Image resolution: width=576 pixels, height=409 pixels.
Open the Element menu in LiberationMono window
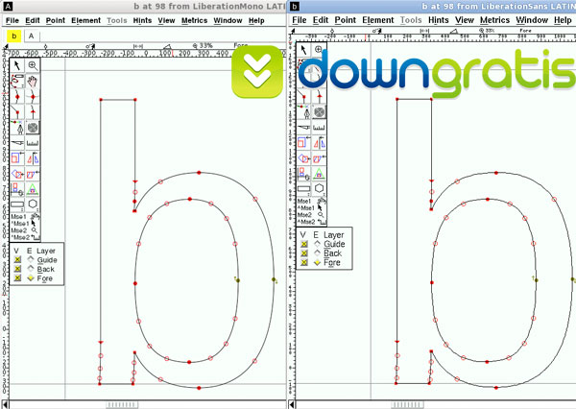pos(85,20)
